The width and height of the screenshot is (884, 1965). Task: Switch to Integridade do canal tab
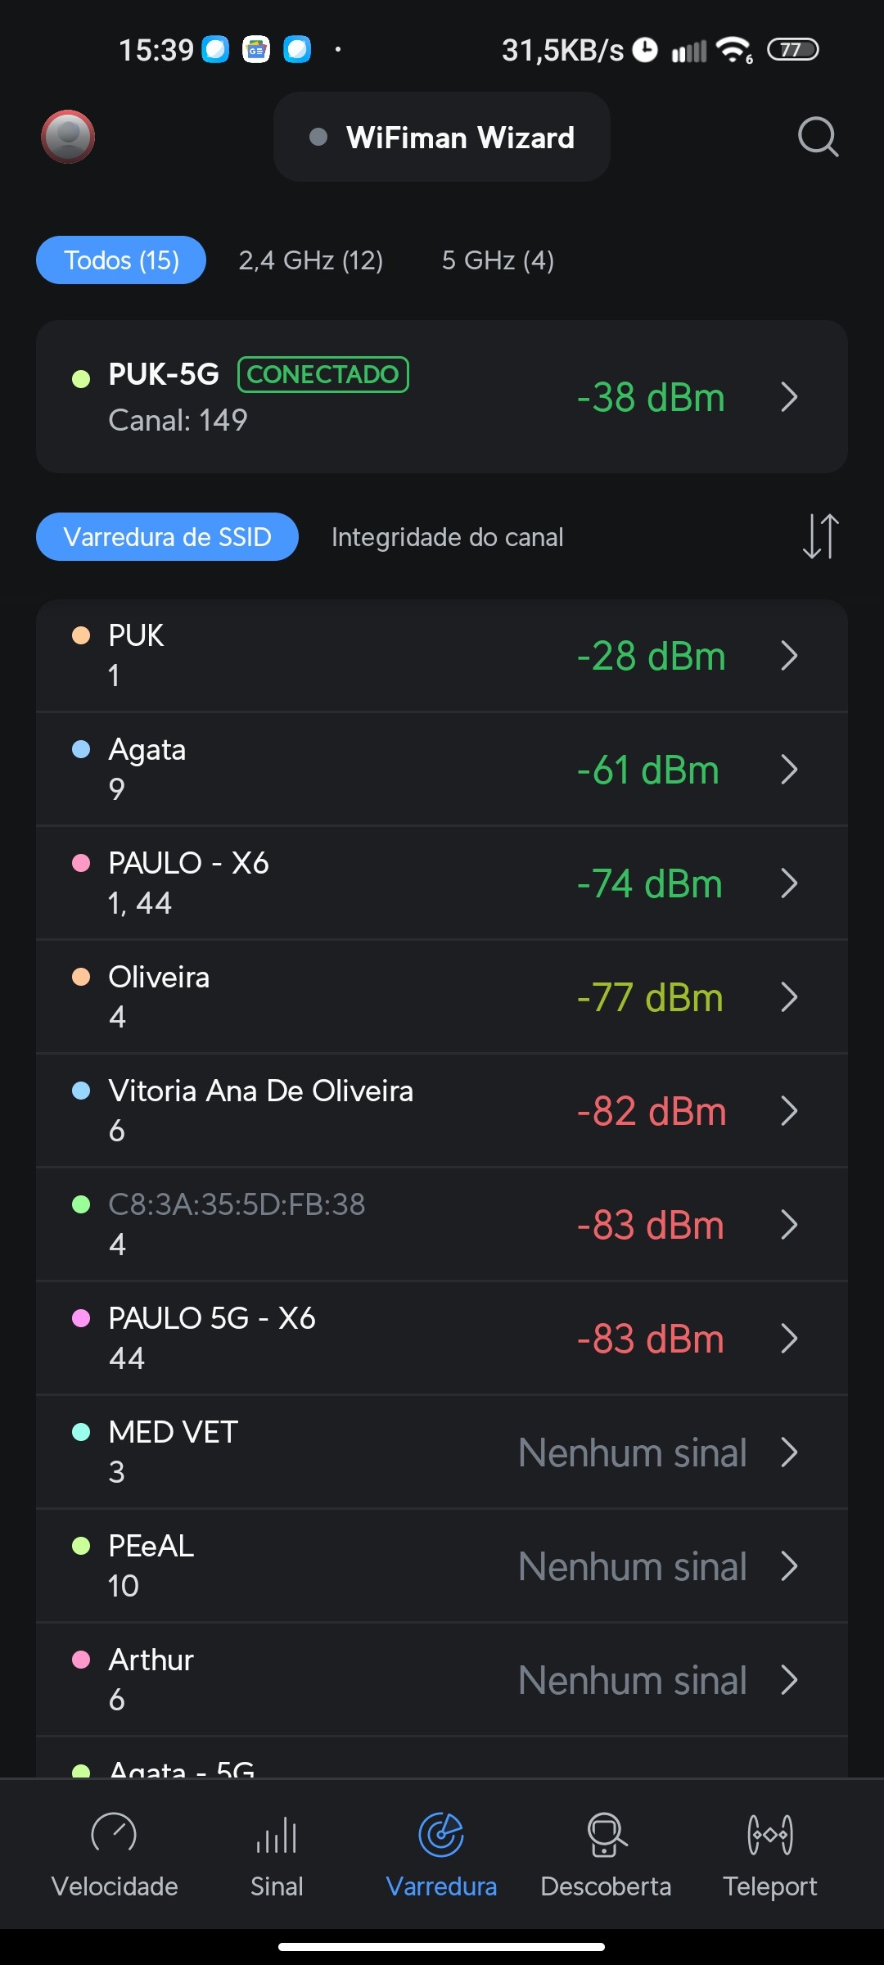[x=447, y=537]
